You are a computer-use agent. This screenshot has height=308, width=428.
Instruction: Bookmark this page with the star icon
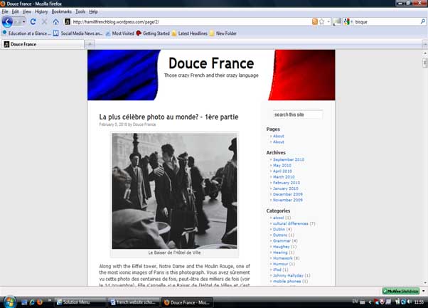[x=322, y=21]
